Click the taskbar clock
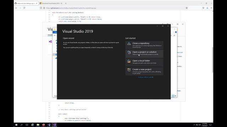This screenshot has height=127, width=227. click(x=205, y=125)
